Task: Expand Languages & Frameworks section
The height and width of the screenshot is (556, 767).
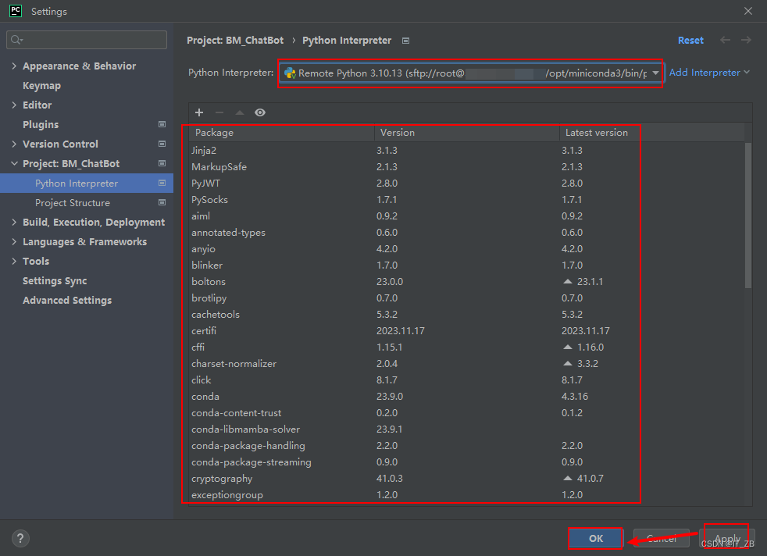Action: pyautogui.click(x=14, y=241)
